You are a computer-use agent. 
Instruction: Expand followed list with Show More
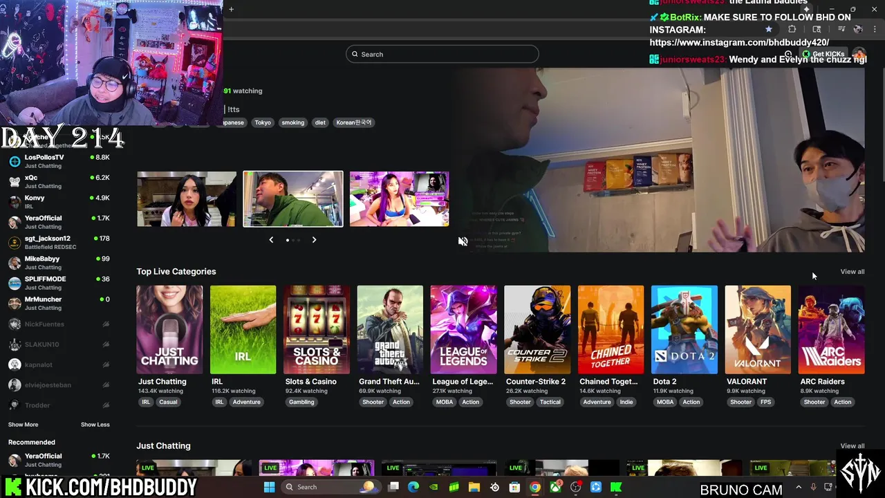pyautogui.click(x=23, y=425)
